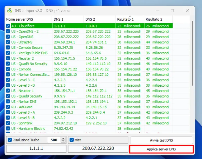Select the US - Neustar 2 row
202x159 pixels.
point(89,58)
